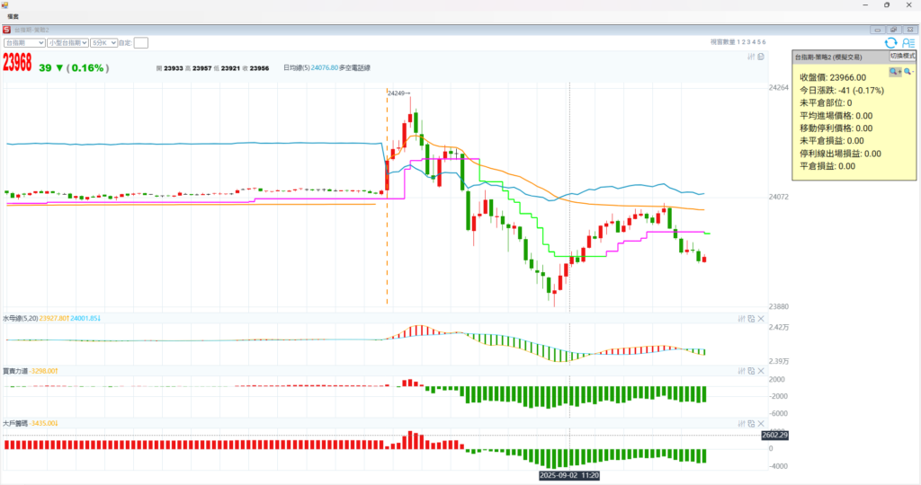This screenshot has height=485, width=921.
Task: Click the copy icon on main chart header
Action: tap(761, 57)
